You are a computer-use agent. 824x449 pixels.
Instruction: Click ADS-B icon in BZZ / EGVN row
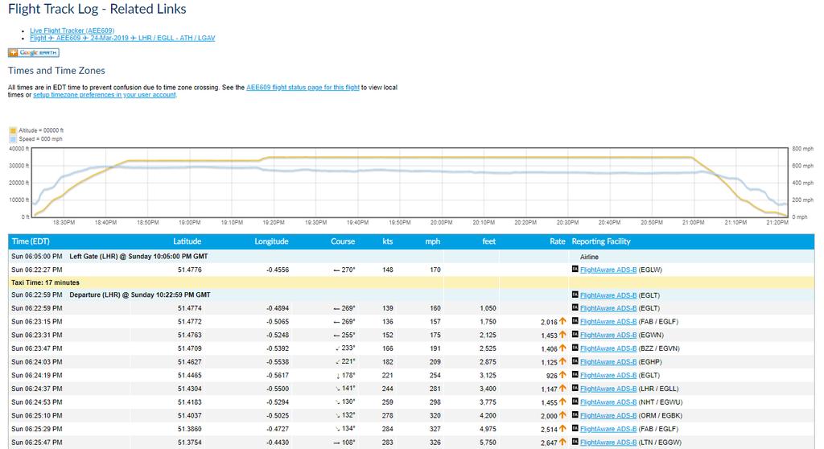[x=575, y=348]
